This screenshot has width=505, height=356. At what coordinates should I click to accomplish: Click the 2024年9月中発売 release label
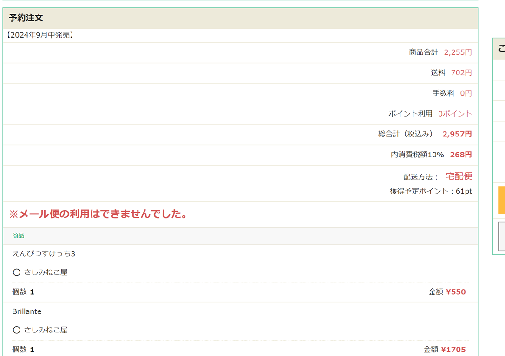(40, 35)
